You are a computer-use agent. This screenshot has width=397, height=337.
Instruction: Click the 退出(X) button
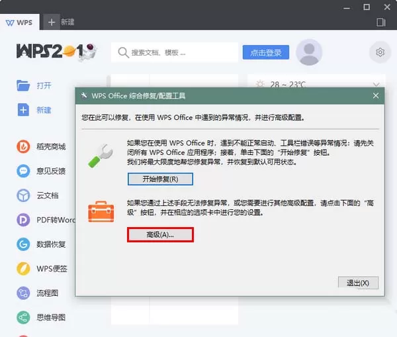click(358, 283)
